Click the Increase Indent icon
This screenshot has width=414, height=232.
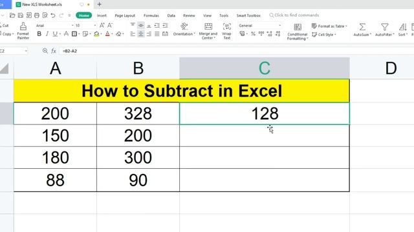(166, 26)
